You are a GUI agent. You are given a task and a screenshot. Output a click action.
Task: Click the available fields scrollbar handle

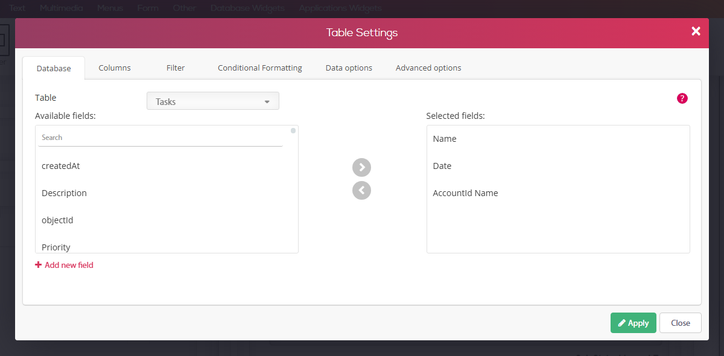[293, 130]
